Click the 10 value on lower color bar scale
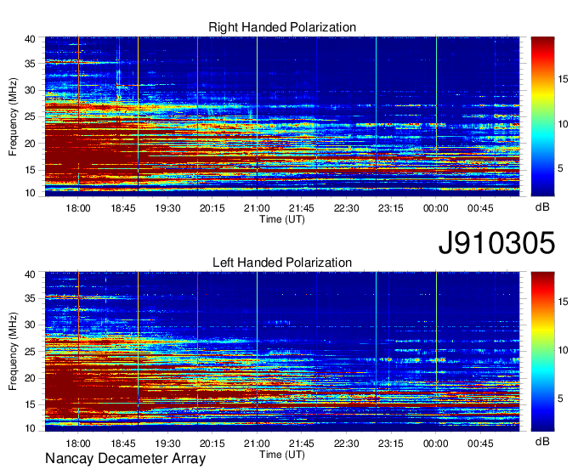The width and height of the screenshot is (578, 469). [x=563, y=350]
